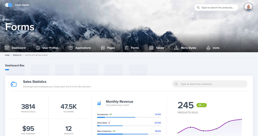
Task: Click the Monthly Revenue chart icon
Action: pyautogui.click(x=99, y=103)
